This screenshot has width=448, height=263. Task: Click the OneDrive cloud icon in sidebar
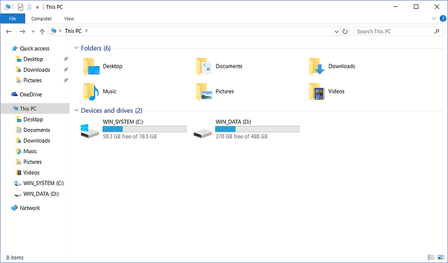click(14, 94)
